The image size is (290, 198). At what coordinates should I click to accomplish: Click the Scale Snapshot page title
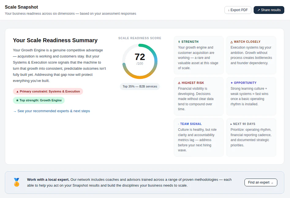pos(21,7)
